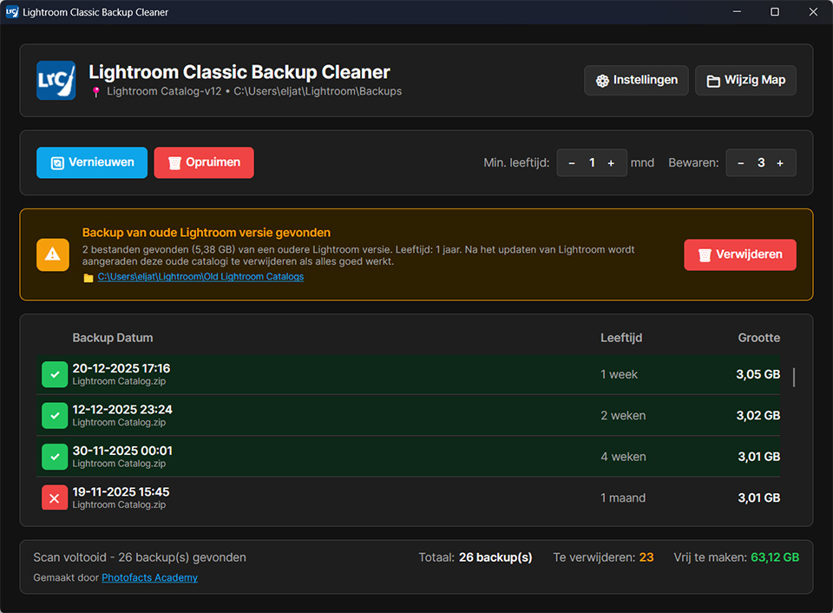Click the small folder icon before the Old Lightroom Catalogs path
The width and height of the screenshot is (833, 613).
[88, 277]
